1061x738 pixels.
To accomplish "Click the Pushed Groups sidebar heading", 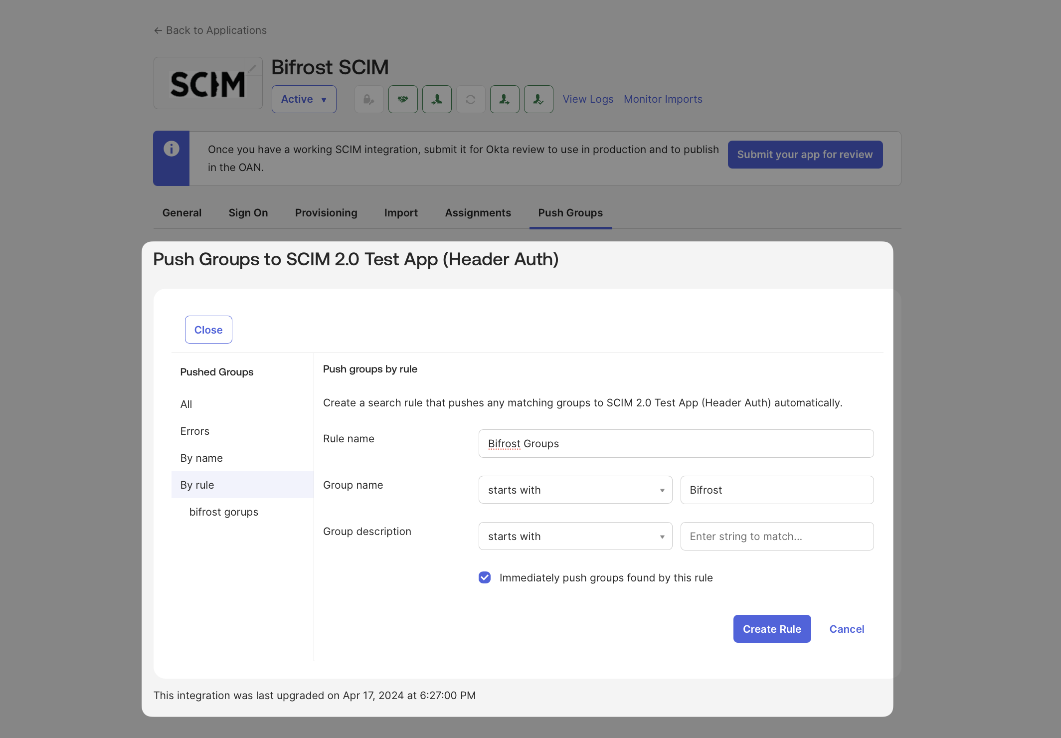I will coord(217,372).
